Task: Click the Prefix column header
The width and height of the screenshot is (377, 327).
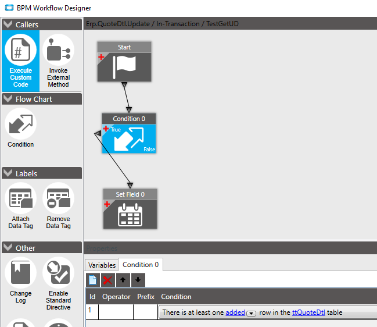Action: click(146, 297)
